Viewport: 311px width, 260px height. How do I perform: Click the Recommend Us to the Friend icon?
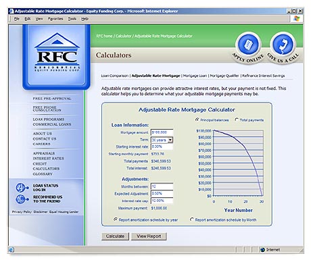point(22,199)
